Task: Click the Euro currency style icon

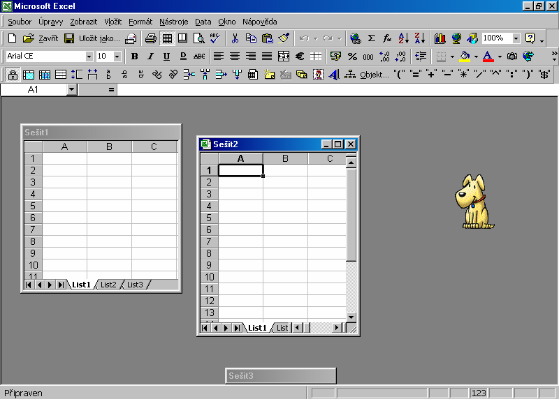Action: 300,57
